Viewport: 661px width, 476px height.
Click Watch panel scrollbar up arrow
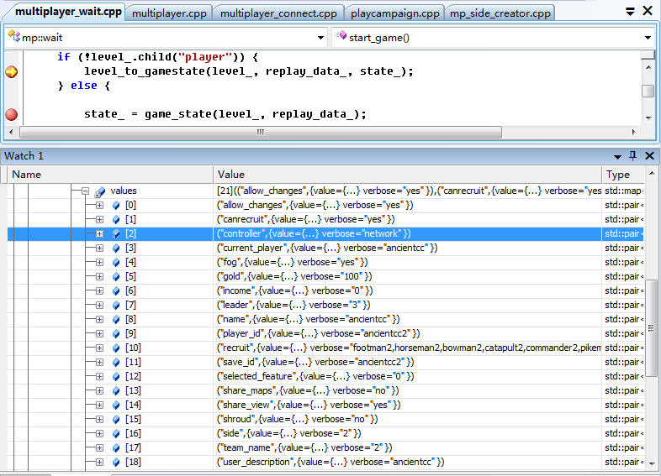[652, 173]
